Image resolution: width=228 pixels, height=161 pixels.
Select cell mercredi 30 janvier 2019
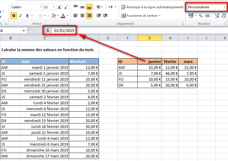point(45,91)
